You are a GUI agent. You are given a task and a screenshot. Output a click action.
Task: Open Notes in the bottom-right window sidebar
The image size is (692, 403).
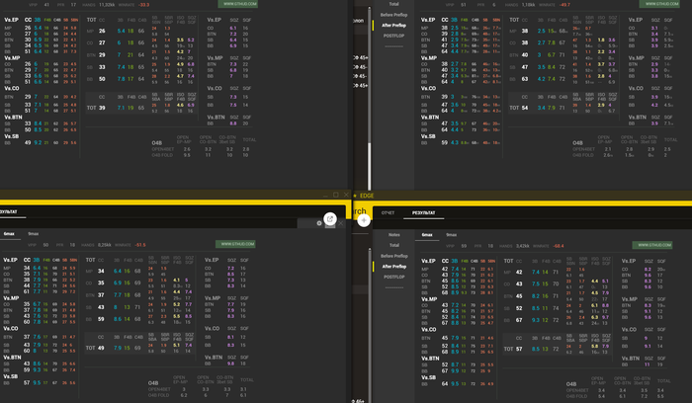[394, 234]
